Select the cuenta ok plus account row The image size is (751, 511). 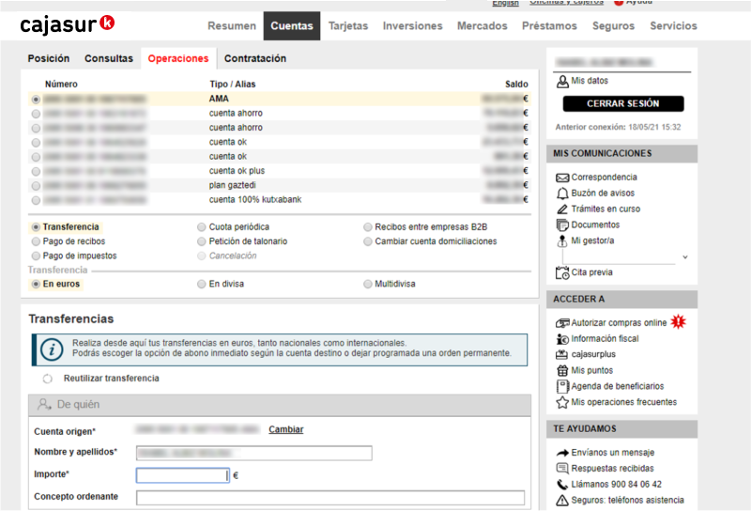tap(36, 172)
